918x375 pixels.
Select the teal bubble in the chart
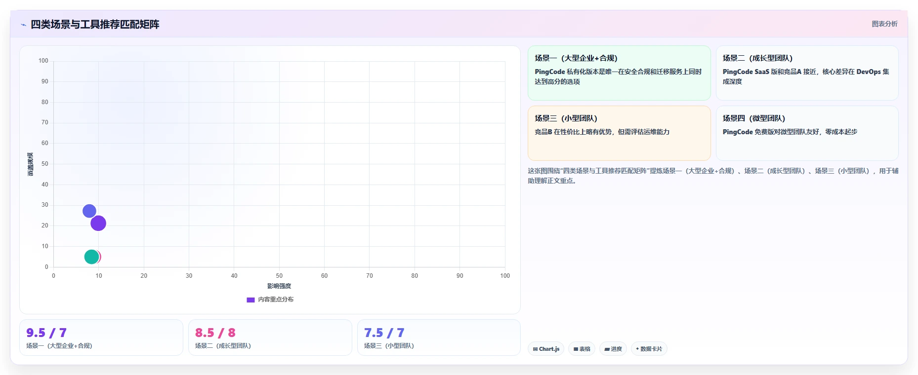(x=91, y=257)
